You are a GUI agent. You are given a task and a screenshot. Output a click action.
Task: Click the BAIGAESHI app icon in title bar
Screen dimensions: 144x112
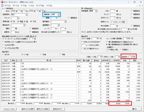click(2, 2)
